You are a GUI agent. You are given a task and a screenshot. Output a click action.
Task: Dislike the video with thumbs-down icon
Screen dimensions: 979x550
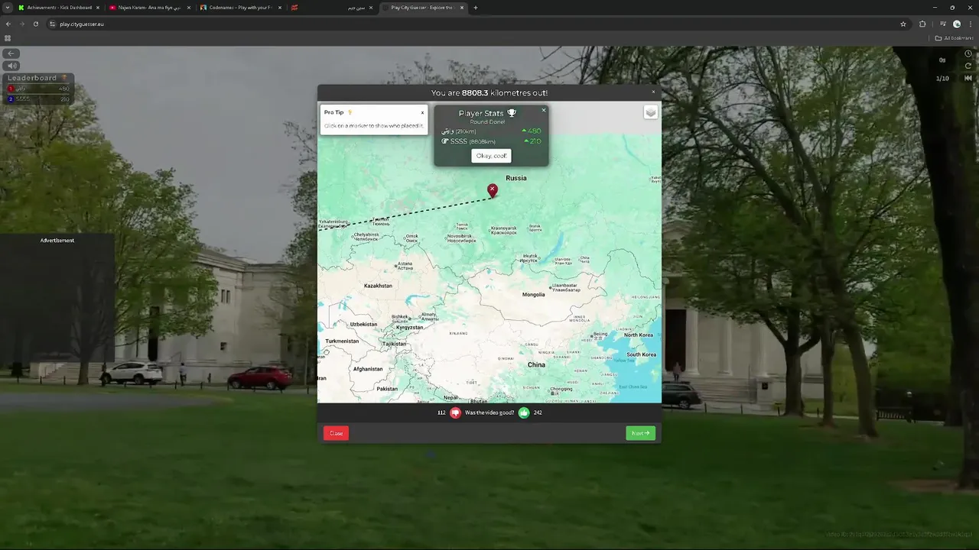click(x=456, y=412)
